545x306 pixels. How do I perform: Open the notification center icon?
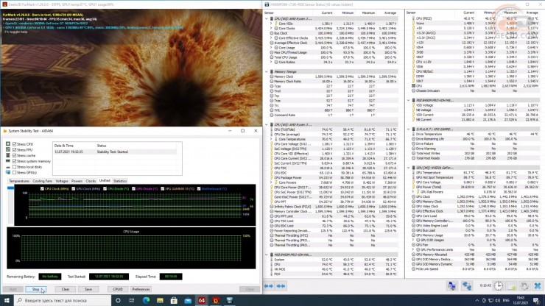(536, 300)
